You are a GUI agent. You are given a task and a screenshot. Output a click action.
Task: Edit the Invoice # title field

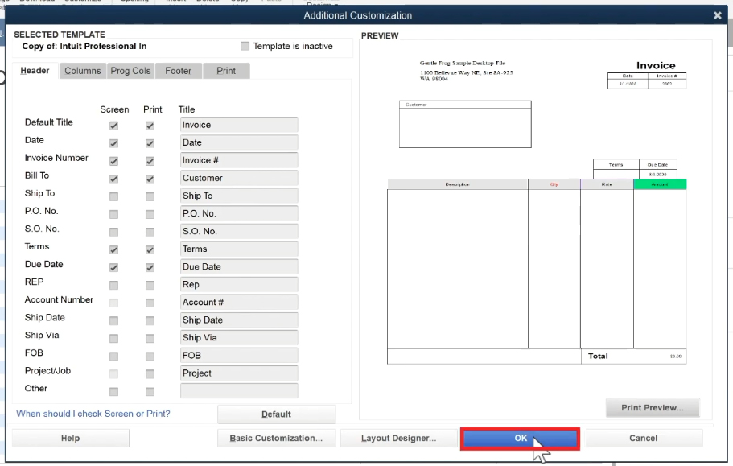pyautogui.click(x=239, y=160)
